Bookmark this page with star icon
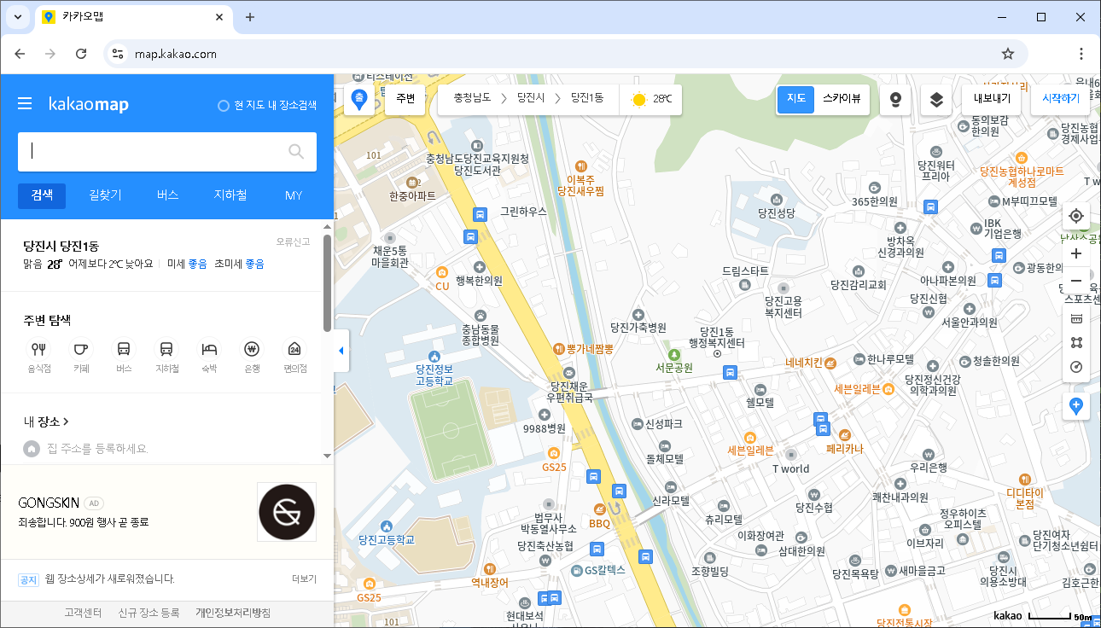 (1007, 54)
